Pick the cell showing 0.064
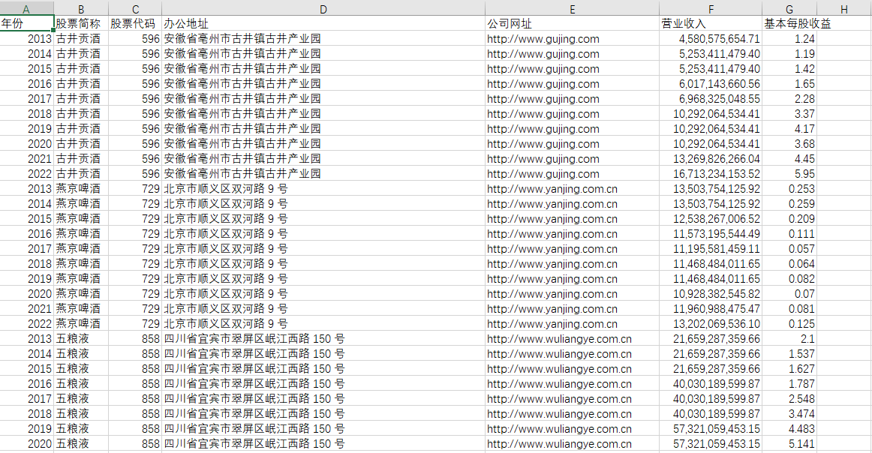 coord(789,264)
